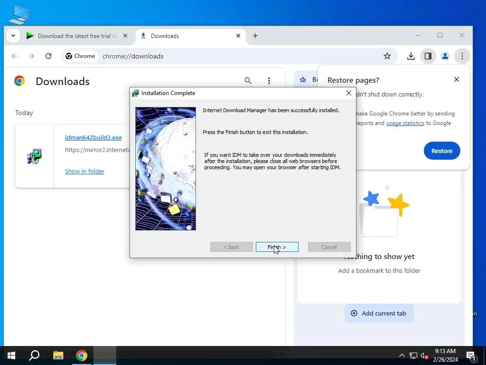Screen dimensions: 486x365
Task: Show hidden system tray icons
Action: click(x=402, y=355)
